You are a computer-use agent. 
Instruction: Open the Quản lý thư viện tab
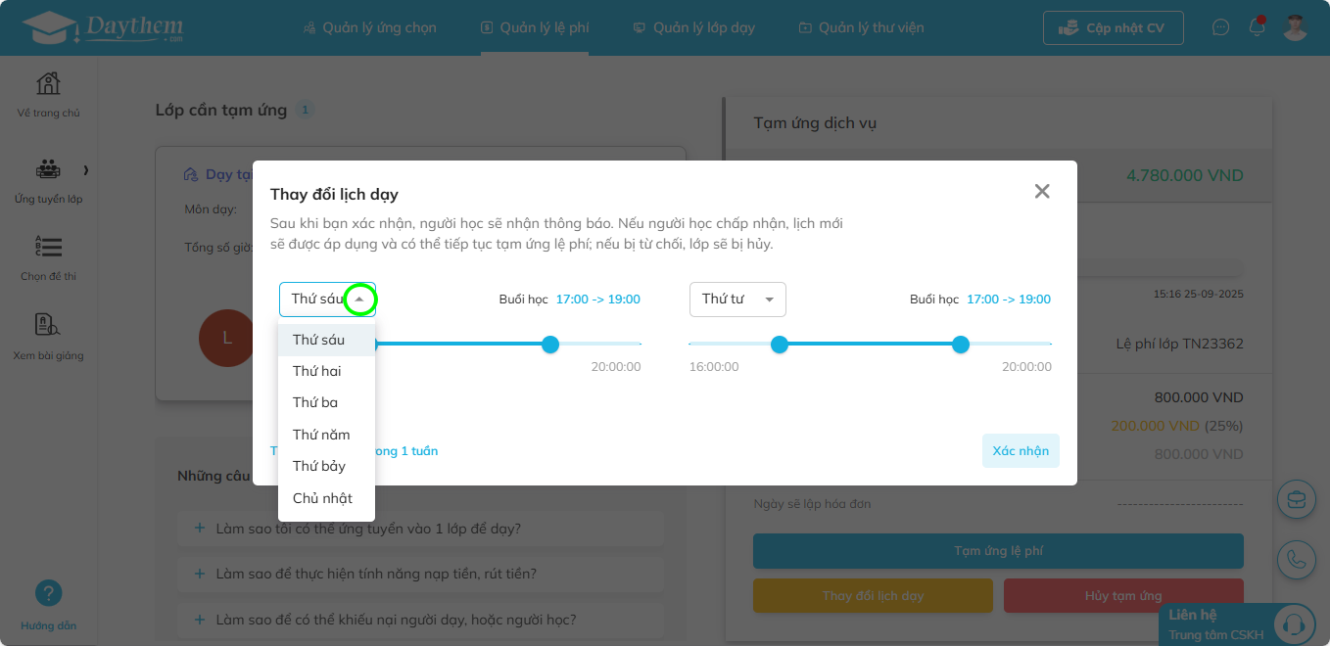tap(861, 27)
